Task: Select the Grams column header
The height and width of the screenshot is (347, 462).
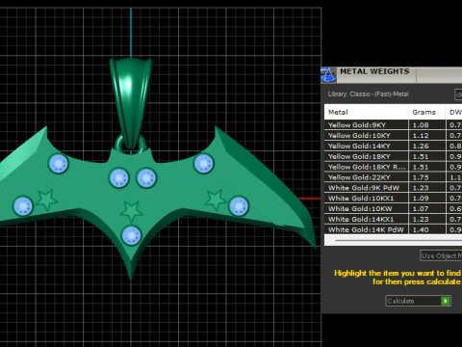Action: tap(426, 112)
